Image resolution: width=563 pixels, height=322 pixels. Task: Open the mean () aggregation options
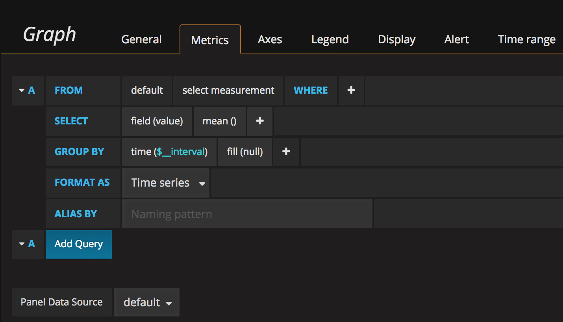coord(219,121)
